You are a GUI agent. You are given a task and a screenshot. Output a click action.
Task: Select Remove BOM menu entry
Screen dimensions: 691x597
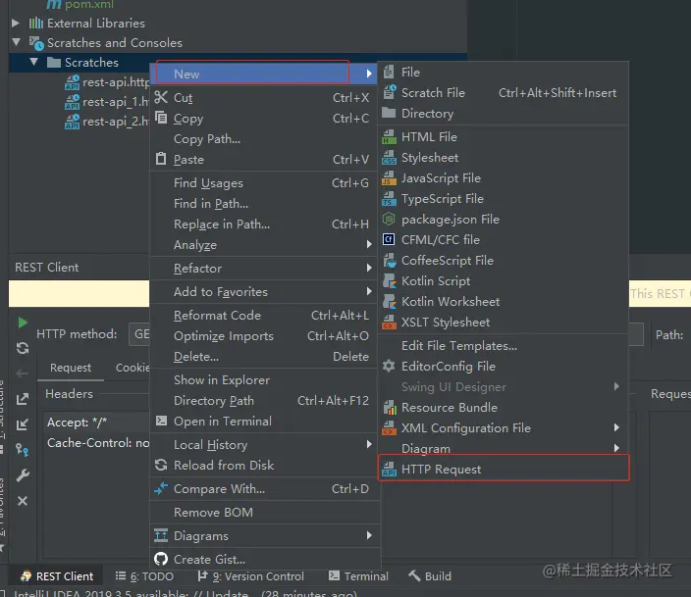pos(265,512)
